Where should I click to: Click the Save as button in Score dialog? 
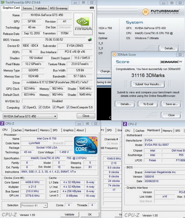click(171, 104)
